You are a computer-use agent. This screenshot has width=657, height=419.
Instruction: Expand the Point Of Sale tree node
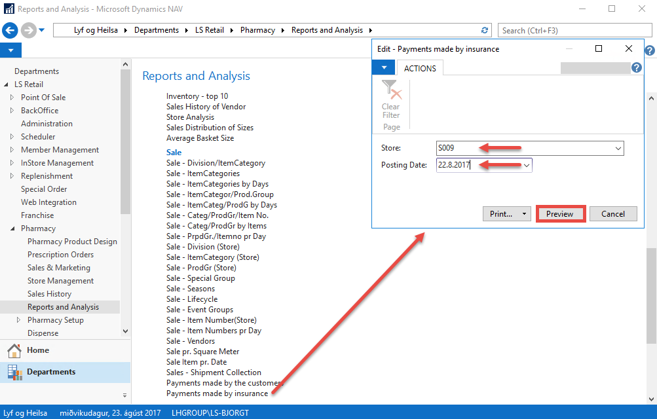pos(12,98)
